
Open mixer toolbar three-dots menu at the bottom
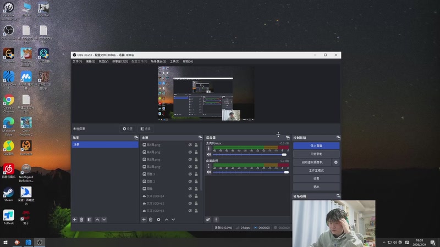click(216, 220)
